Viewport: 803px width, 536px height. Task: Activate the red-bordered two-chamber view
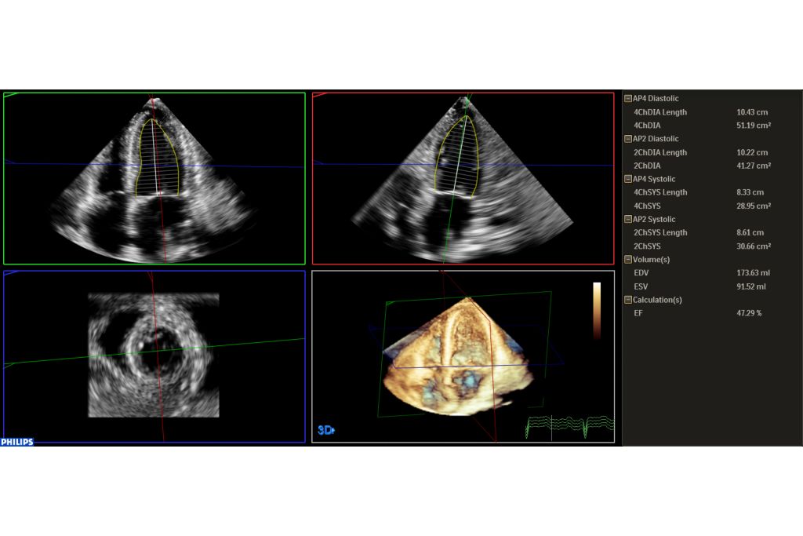click(x=463, y=178)
